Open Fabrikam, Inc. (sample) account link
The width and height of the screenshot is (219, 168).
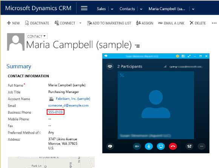[73, 99]
